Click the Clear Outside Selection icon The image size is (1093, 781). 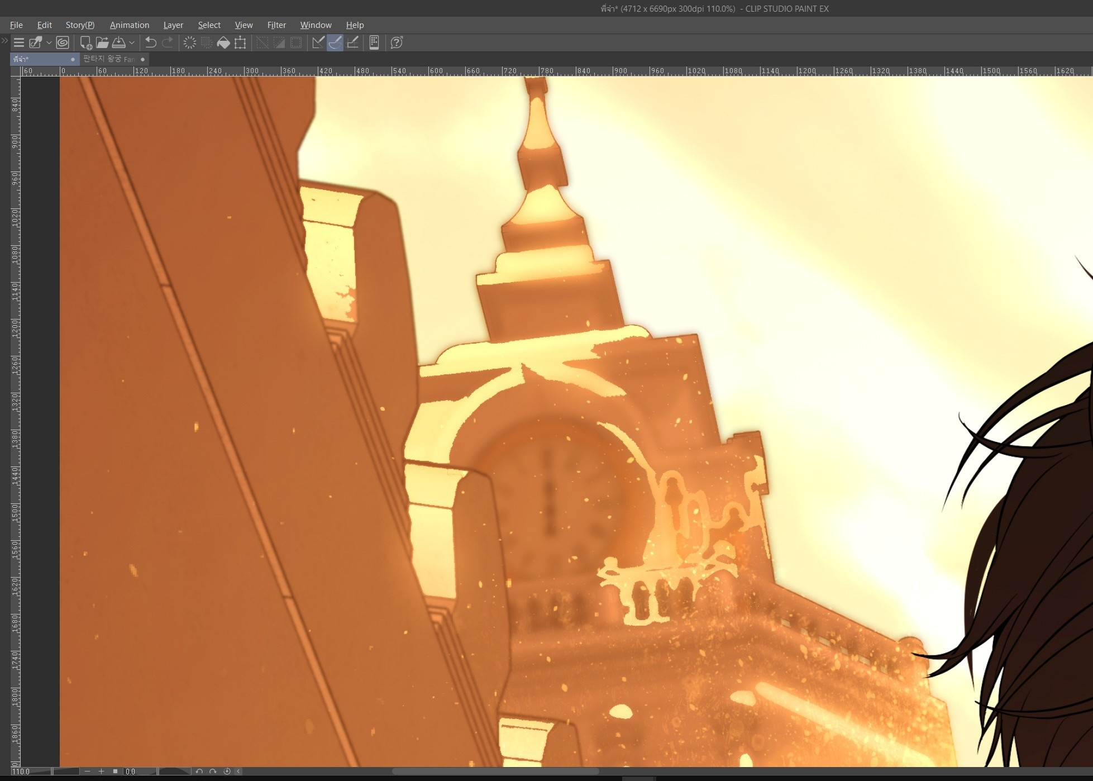click(207, 42)
